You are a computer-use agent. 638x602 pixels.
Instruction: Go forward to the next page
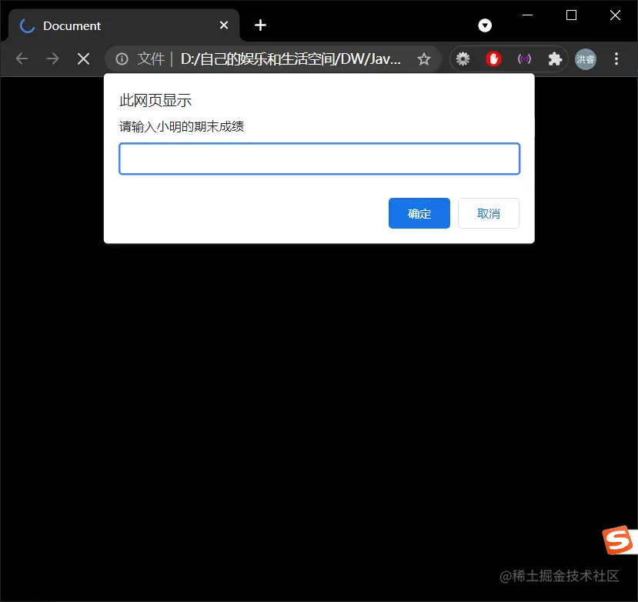(52, 59)
